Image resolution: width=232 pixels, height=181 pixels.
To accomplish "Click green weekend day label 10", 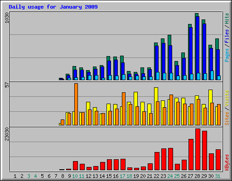I will tap(75, 176).
